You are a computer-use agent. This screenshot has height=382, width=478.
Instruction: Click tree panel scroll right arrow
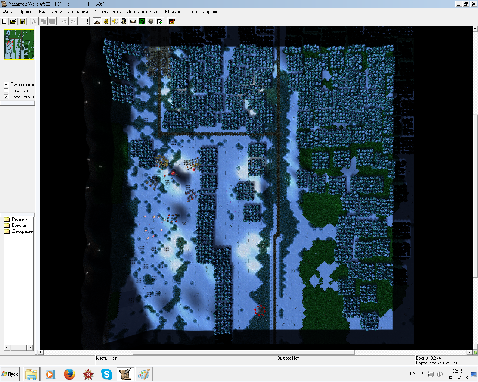(30, 348)
